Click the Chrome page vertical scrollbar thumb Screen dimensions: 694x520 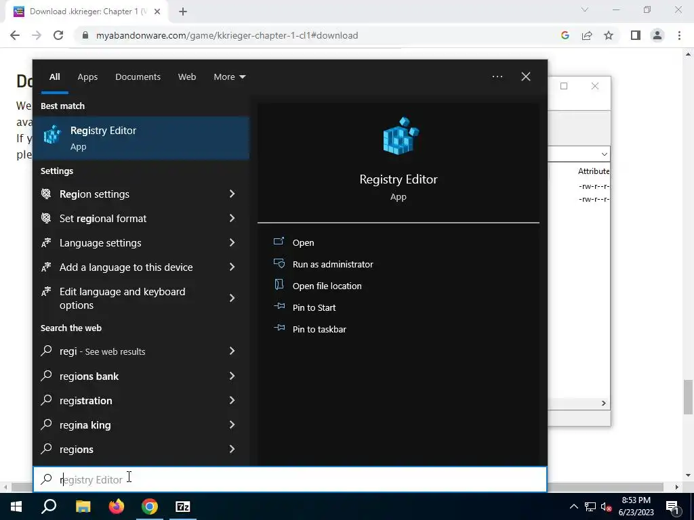[x=688, y=397]
